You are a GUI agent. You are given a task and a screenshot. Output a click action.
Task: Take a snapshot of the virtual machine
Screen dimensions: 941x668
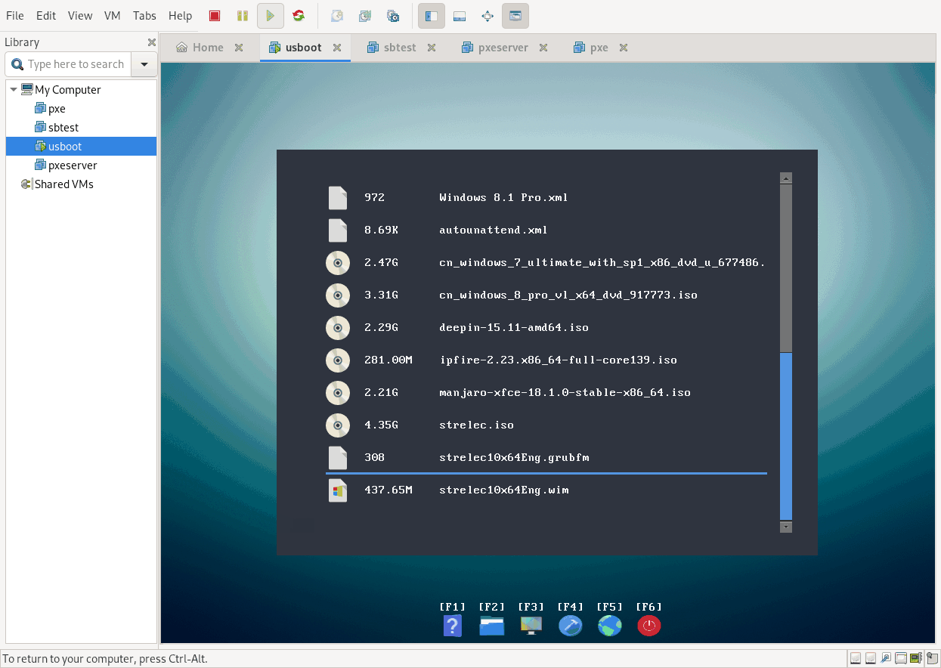tap(337, 15)
